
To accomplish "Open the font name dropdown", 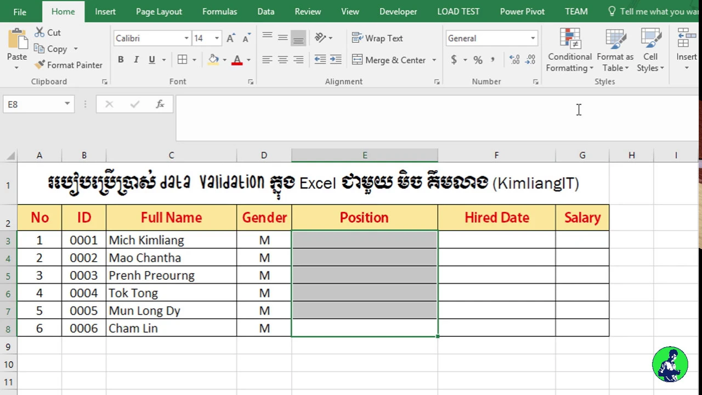I will [186, 38].
